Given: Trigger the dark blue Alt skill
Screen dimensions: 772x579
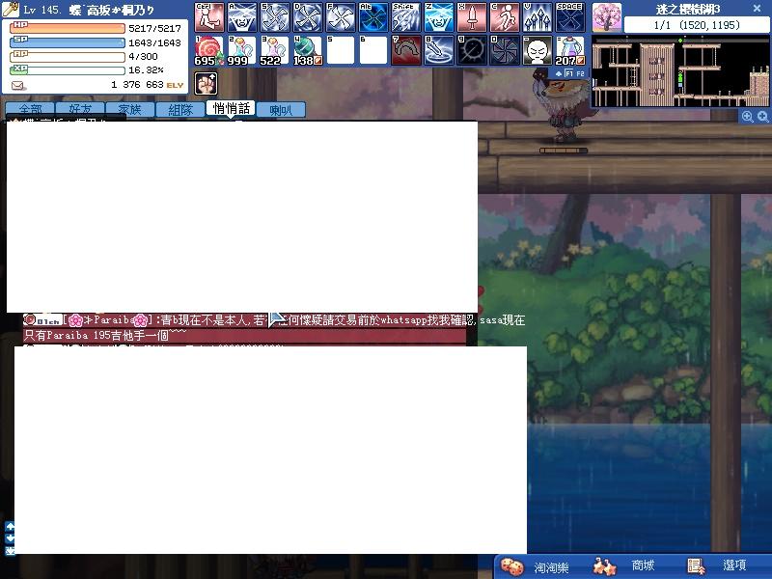Looking at the screenshot, I should (373, 17).
